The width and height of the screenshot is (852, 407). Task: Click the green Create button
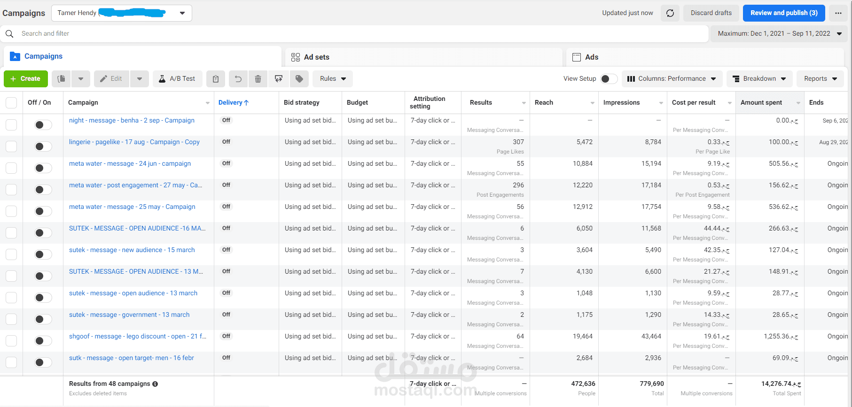(26, 79)
